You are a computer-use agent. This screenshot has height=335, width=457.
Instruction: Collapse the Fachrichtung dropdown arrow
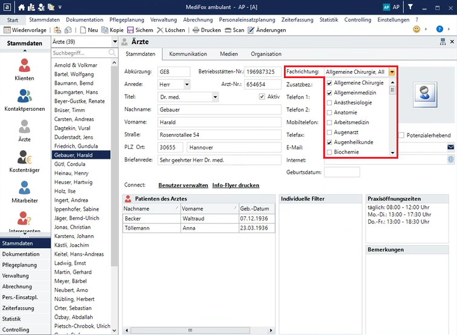(x=393, y=72)
